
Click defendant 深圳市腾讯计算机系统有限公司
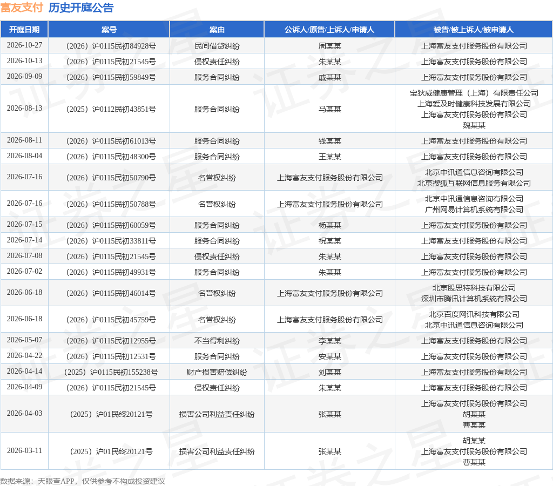click(x=474, y=299)
